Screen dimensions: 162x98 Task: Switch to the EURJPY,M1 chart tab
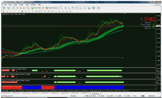coord(36,93)
